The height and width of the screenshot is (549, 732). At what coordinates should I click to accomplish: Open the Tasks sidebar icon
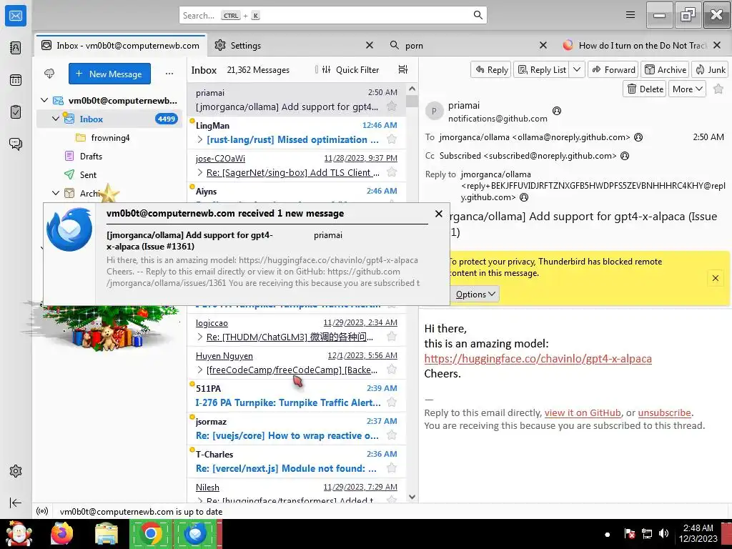[16, 112]
